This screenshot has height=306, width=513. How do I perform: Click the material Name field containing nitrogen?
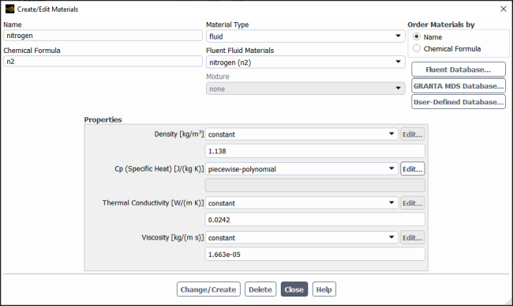103,36
